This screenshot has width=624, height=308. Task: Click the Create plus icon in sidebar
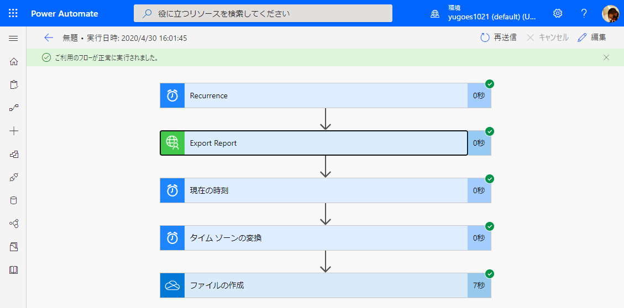[13, 131]
